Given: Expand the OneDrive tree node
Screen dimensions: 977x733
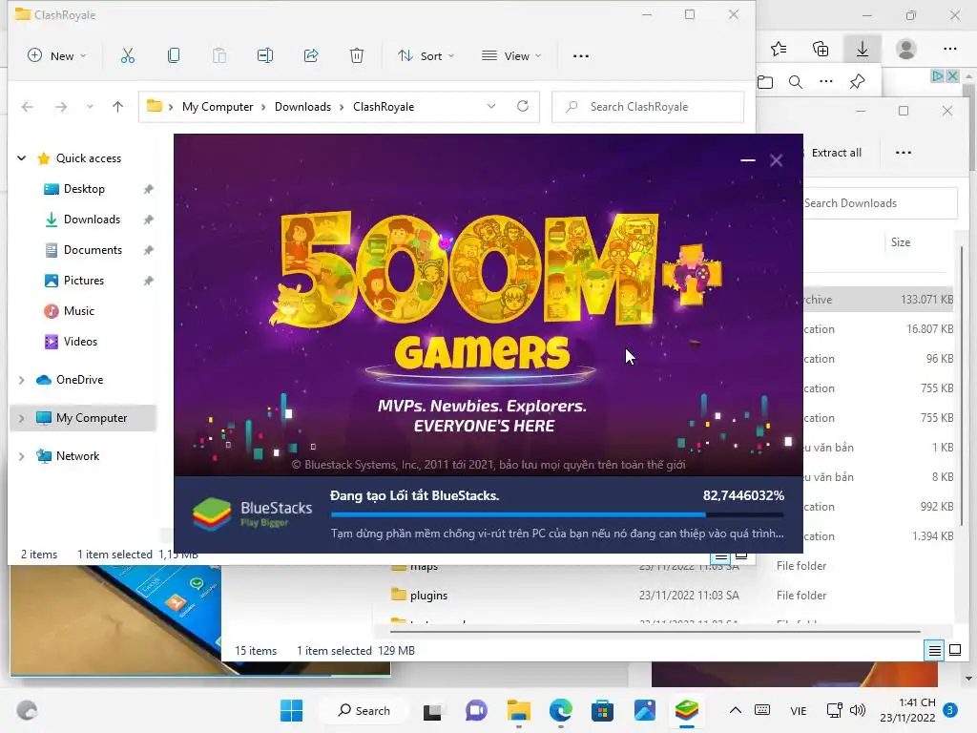Looking at the screenshot, I should pyautogui.click(x=21, y=380).
